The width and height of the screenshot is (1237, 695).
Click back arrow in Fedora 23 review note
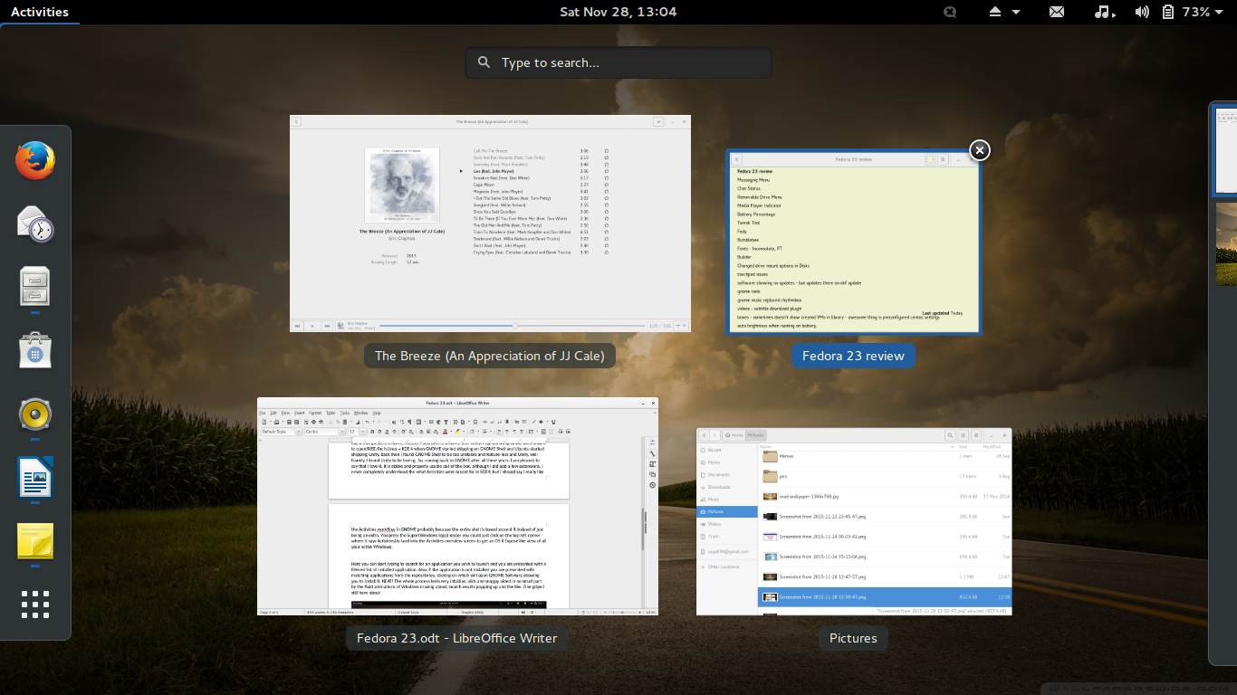point(738,159)
